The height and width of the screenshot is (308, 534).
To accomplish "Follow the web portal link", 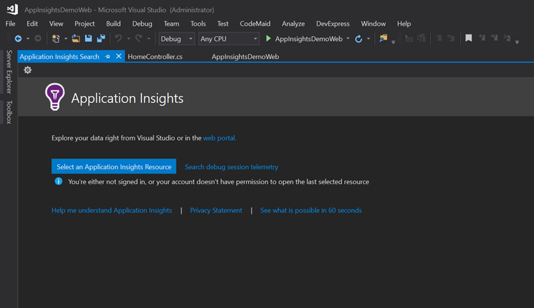I will [220, 138].
